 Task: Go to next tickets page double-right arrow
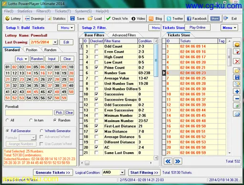pyautogui.click(x=178, y=161)
